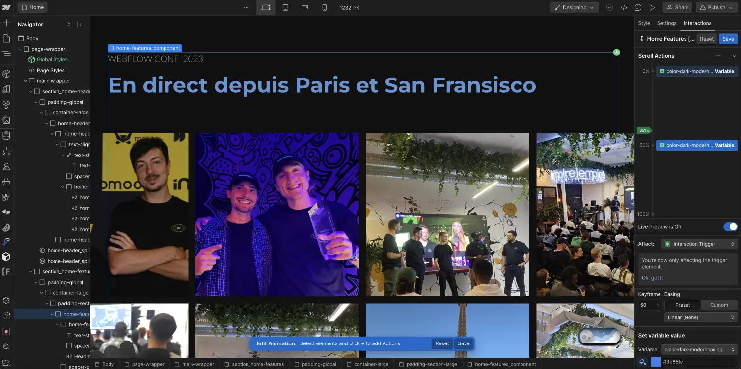Open the Assets image panel
The image size is (741, 369).
(x=6, y=120)
